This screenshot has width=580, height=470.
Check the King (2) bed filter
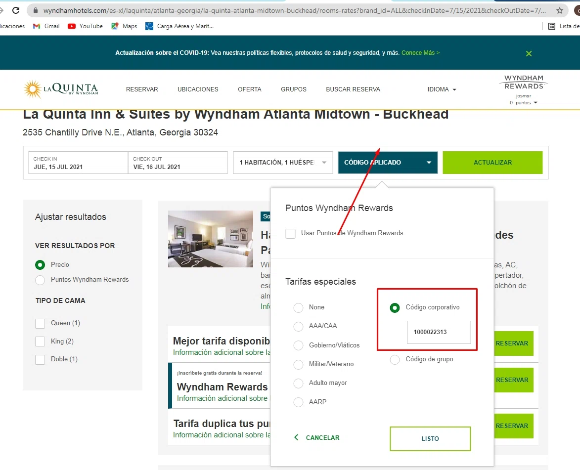(40, 342)
